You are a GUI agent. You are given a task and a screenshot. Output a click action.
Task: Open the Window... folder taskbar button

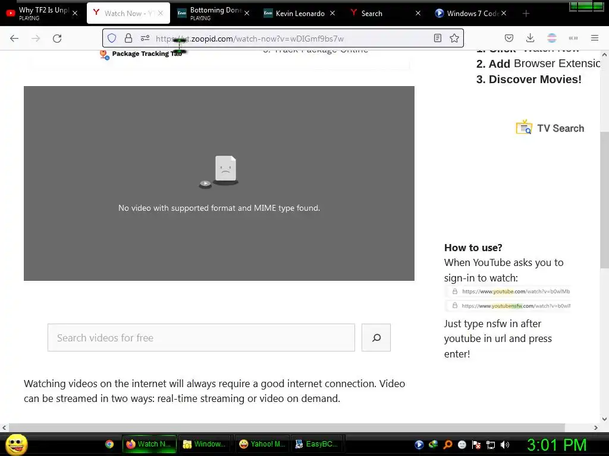pyautogui.click(x=205, y=444)
